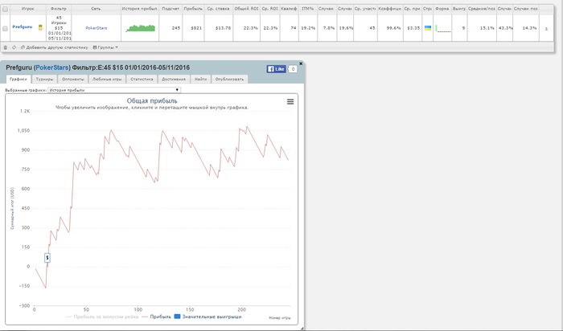This screenshot has height=331, width=563.
Task: Click the panel resize handle at bottom-right corner
Action: (x=302, y=328)
